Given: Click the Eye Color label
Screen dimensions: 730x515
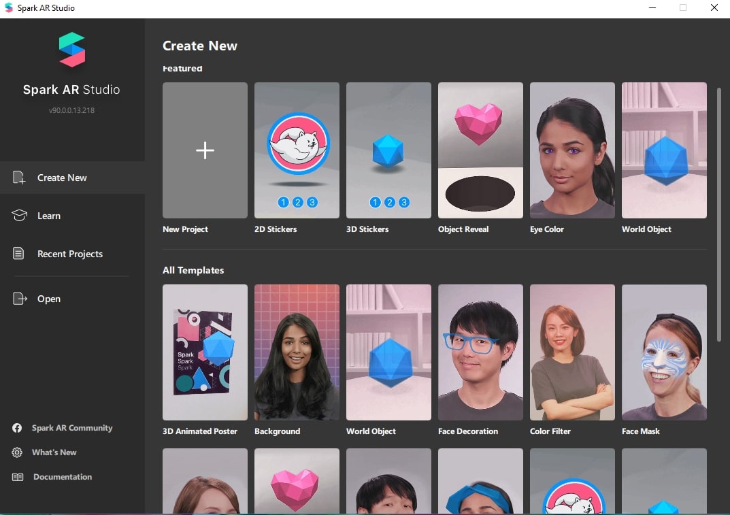Looking at the screenshot, I should [546, 229].
